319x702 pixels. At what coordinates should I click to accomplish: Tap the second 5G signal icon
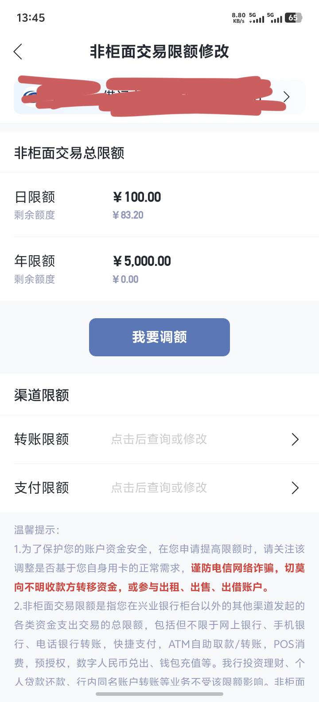[x=275, y=18]
